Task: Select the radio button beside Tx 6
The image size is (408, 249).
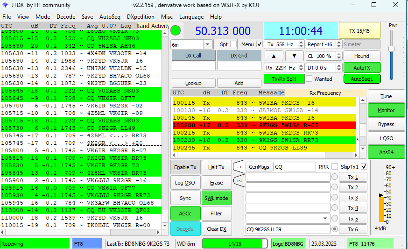Action: (335, 229)
